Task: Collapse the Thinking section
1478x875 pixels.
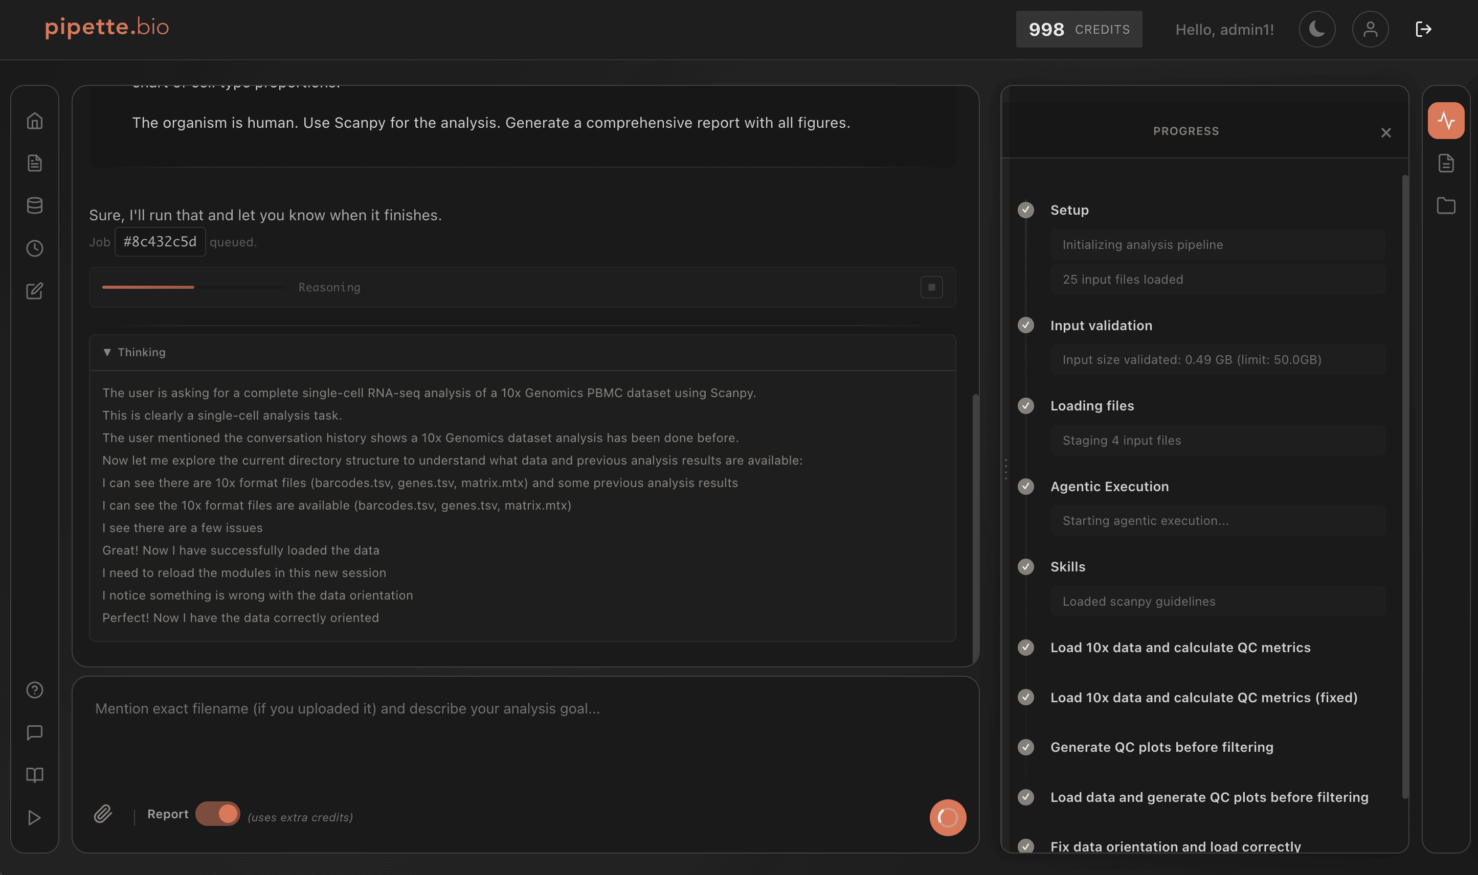Action: pos(134,352)
